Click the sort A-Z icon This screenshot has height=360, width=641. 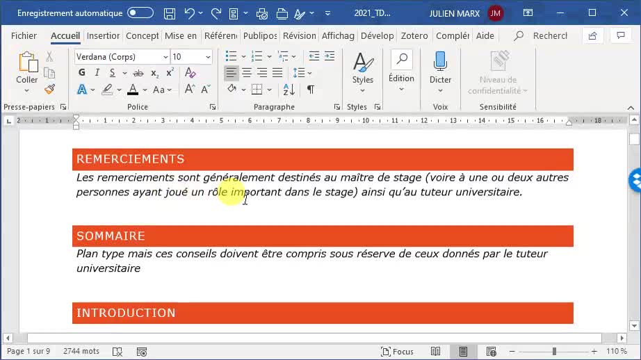(x=289, y=89)
